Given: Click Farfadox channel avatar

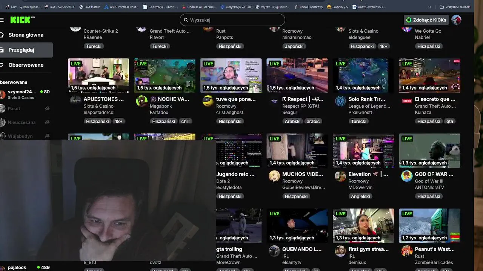Looking at the screenshot, I should (142, 101).
